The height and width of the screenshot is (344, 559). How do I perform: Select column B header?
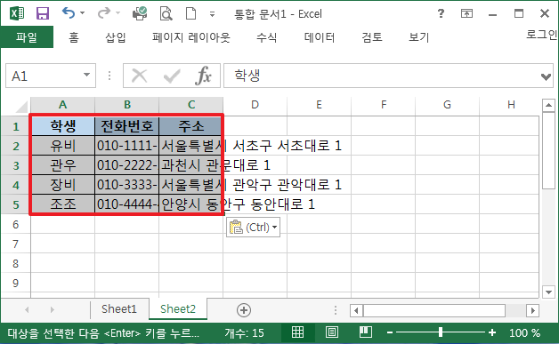tap(127, 105)
